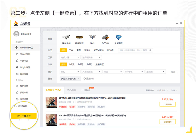Image resolution: width=196 pixels, height=140 pixels.
Task: Sort by 最新发布
Action: 150,90
